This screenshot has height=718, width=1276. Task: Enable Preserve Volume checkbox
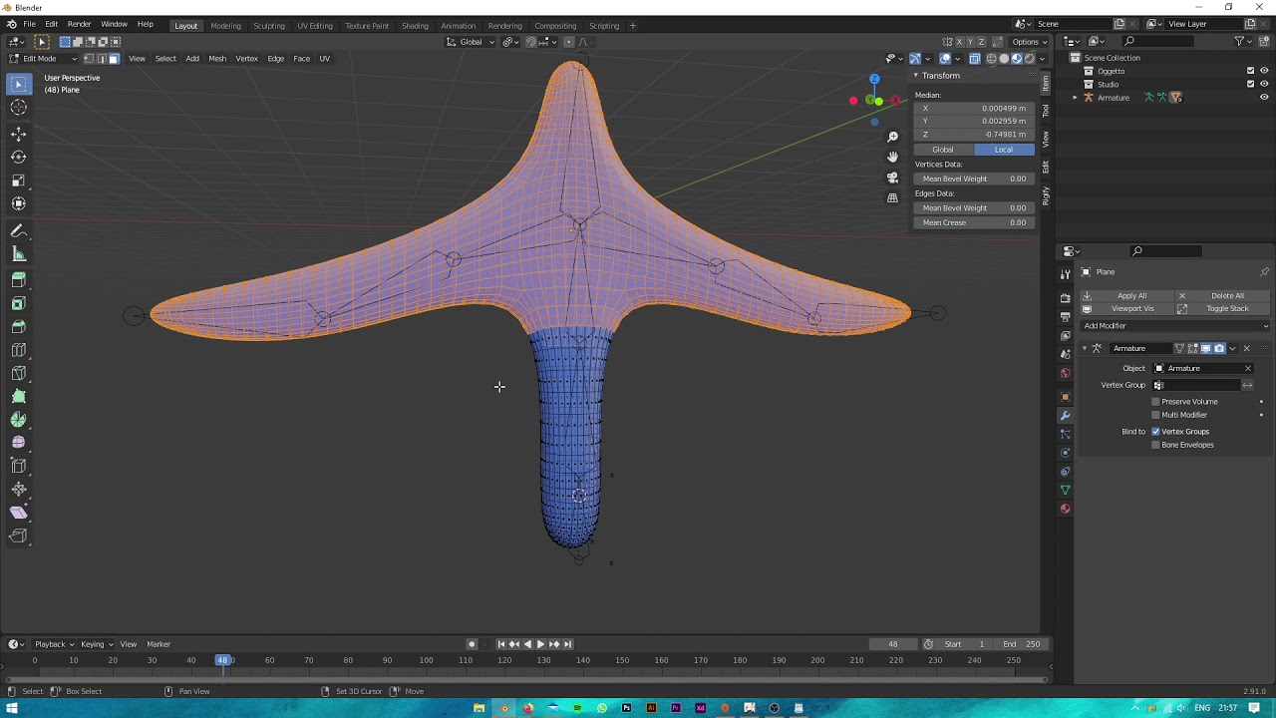coord(1155,402)
